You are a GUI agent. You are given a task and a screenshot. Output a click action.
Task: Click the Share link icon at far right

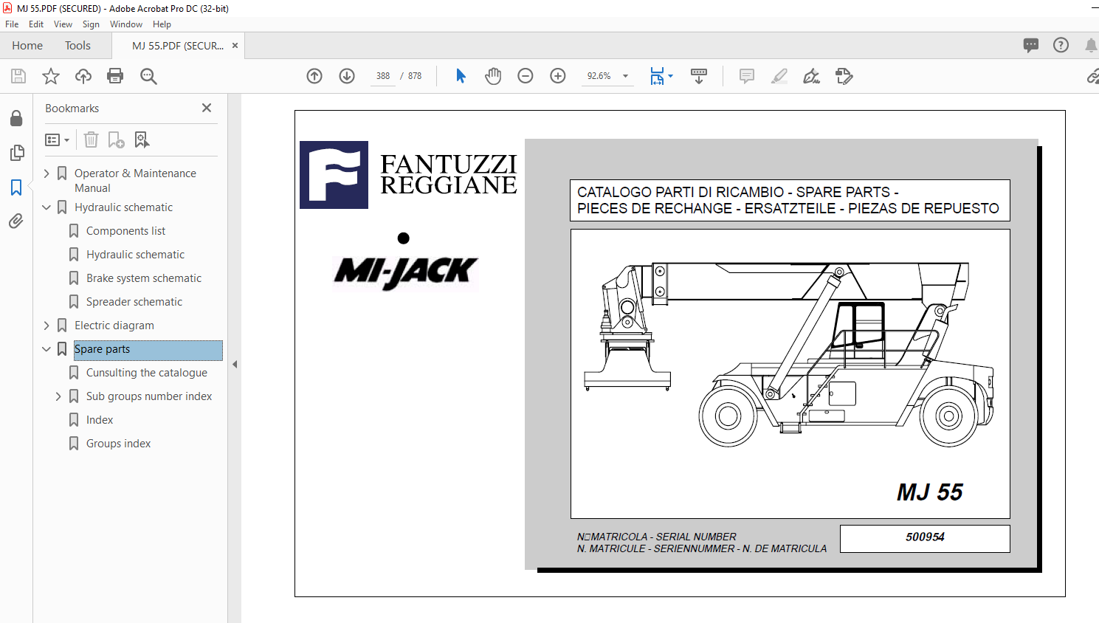coord(1092,76)
